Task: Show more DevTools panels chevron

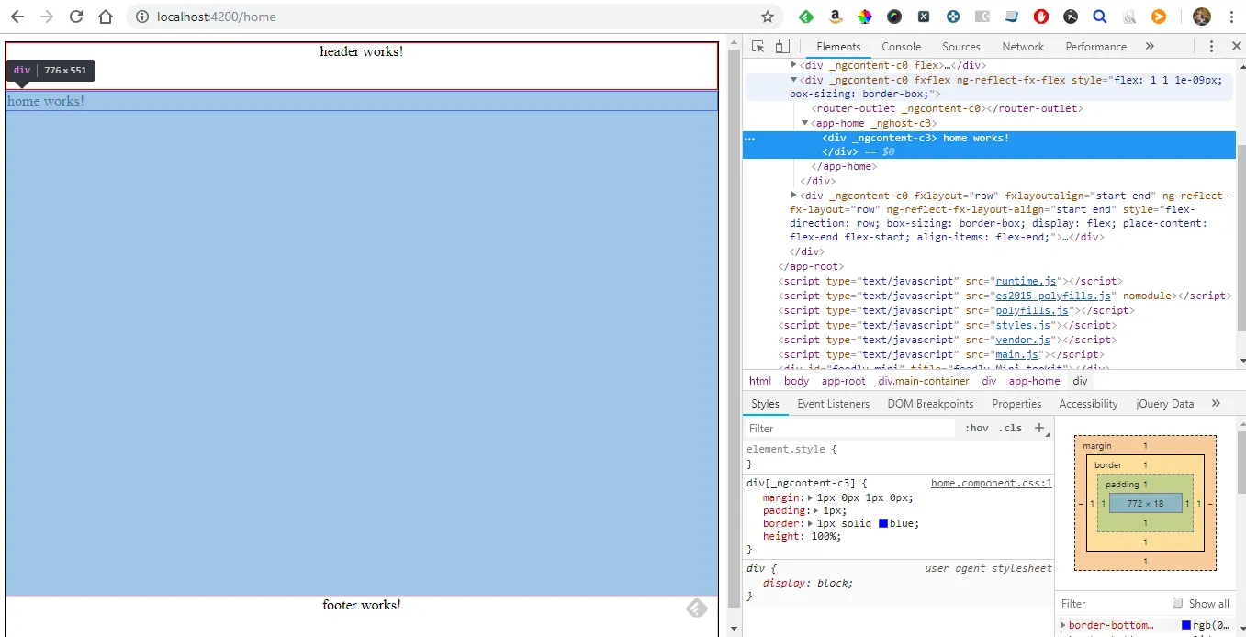Action: point(1150,46)
